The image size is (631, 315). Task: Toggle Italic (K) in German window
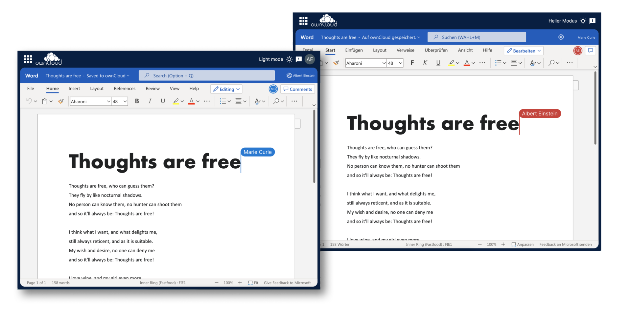(425, 63)
